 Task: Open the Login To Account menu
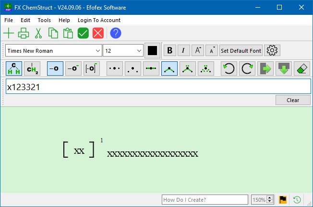(x=99, y=20)
